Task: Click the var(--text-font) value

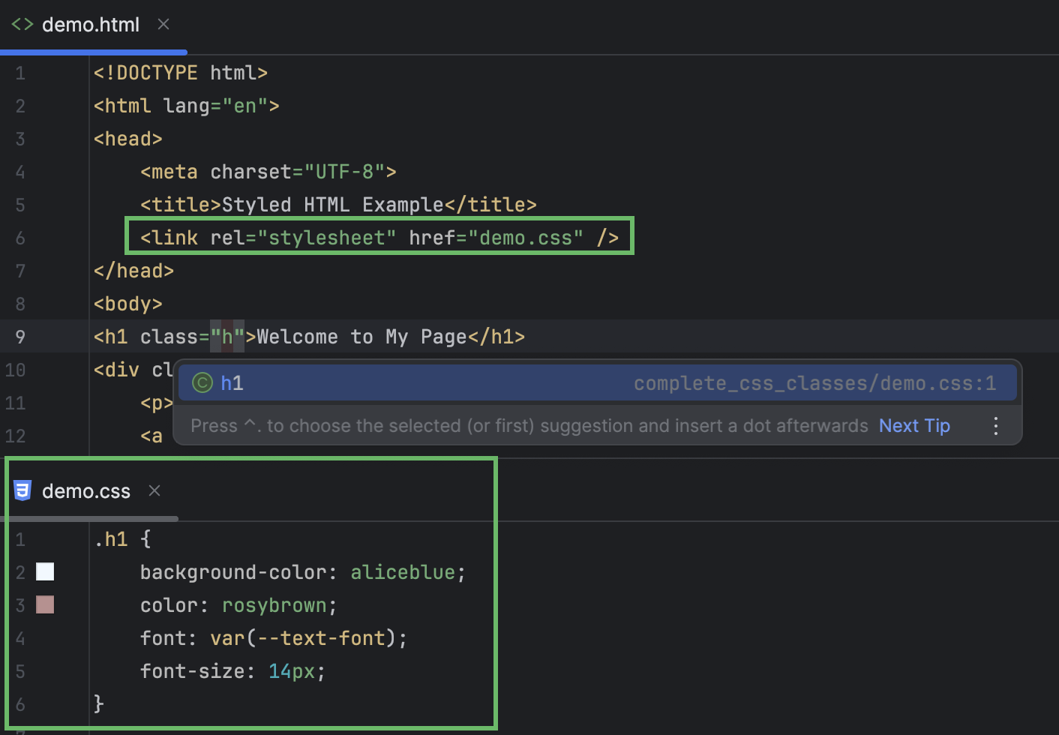Action: tap(304, 638)
